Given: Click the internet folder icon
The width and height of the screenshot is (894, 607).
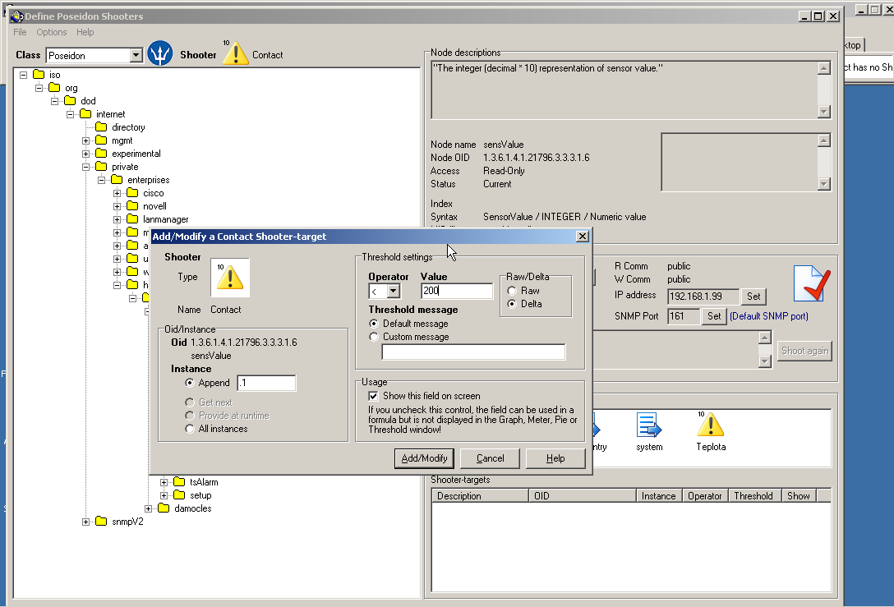Looking at the screenshot, I should [85, 114].
